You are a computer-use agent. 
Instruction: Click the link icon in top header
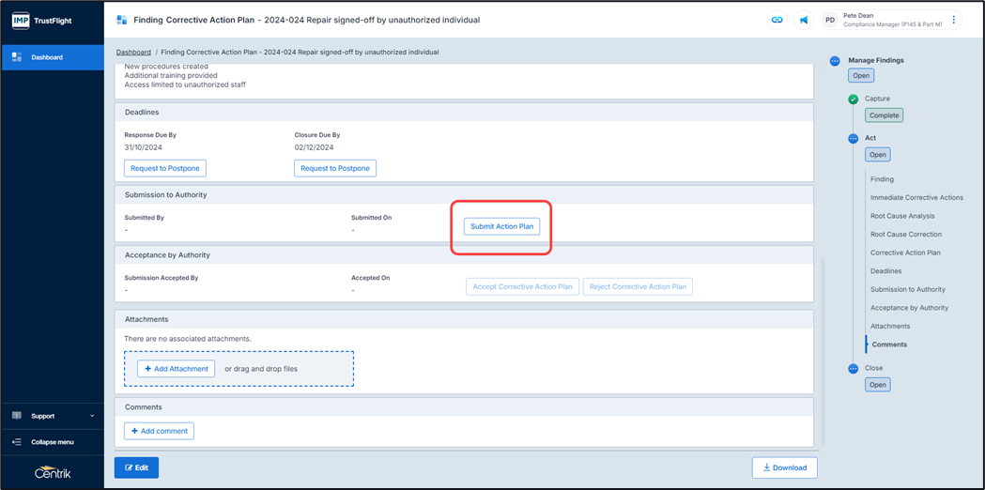(x=777, y=20)
